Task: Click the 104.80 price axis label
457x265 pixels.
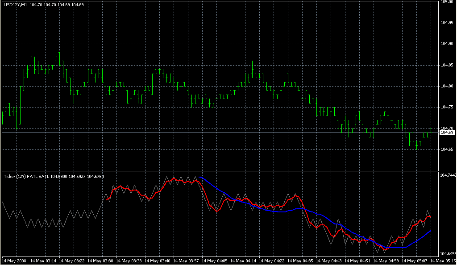Action: click(x=447, y=86)
